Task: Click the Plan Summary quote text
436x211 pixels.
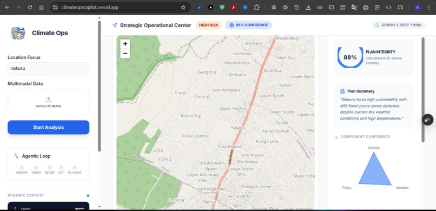Action: 373,109
